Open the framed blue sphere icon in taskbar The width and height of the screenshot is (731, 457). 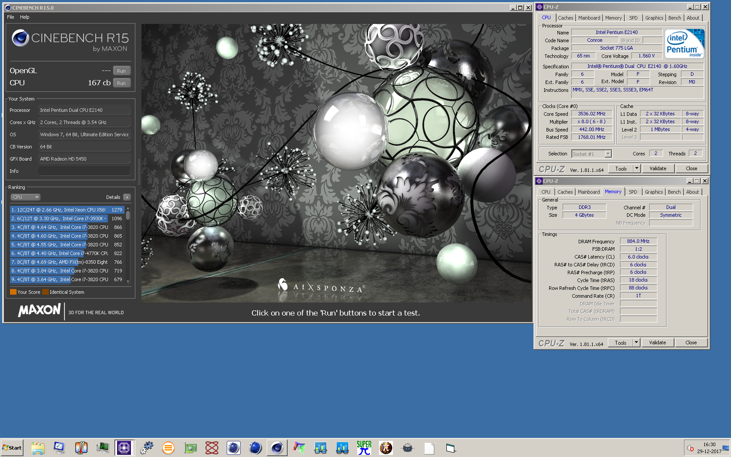234,448
